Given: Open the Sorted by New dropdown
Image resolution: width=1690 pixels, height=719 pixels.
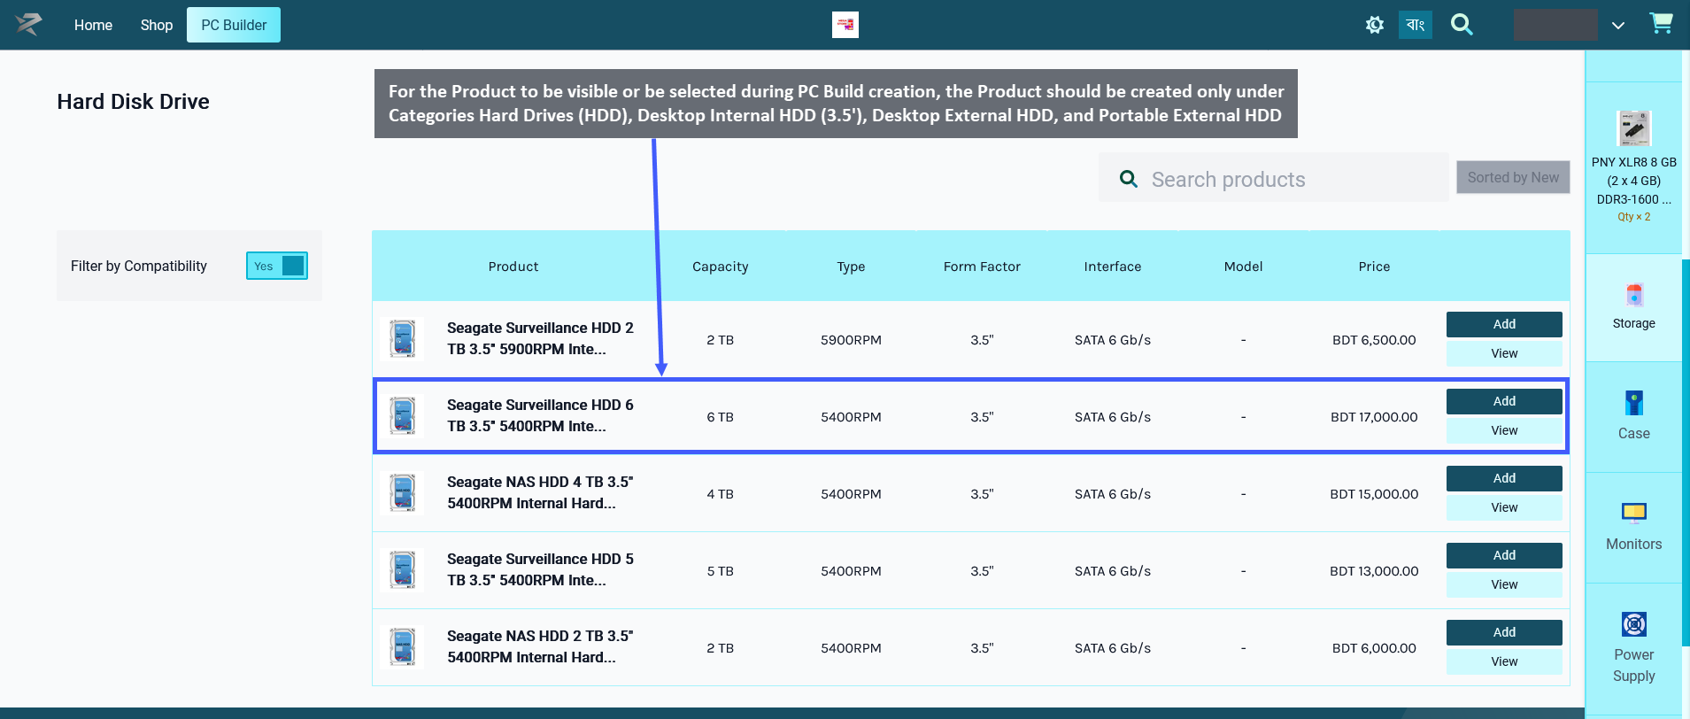Looking at the screenshot, I should [1513, 177].
